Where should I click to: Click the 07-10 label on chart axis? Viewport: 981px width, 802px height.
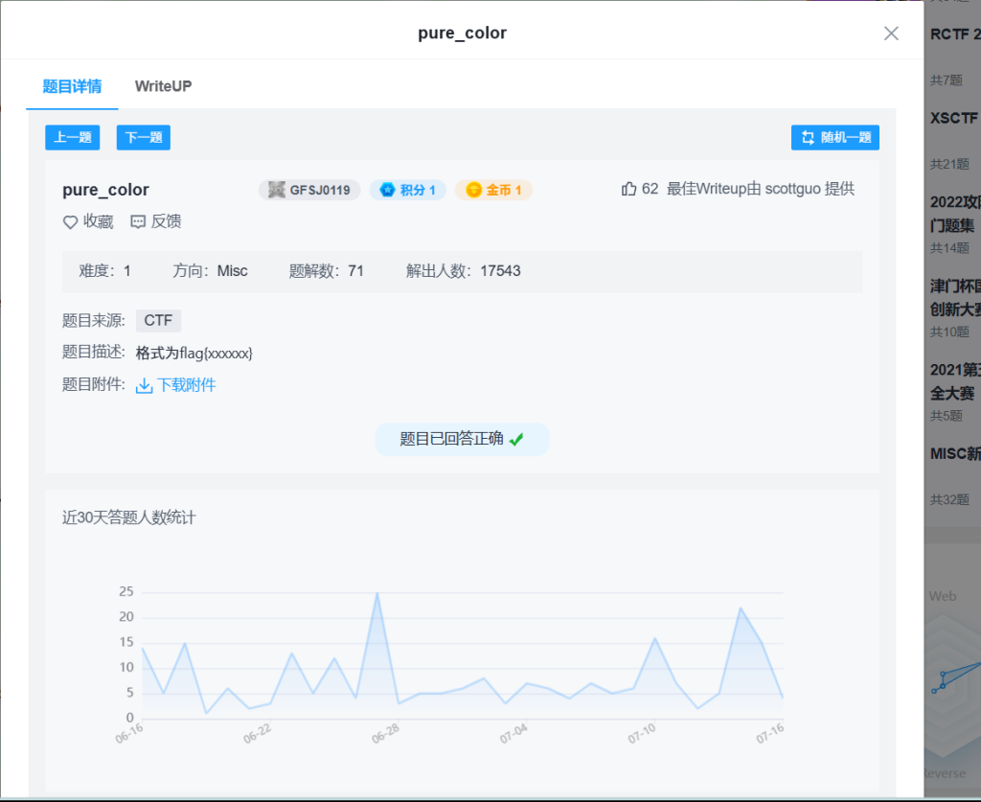(641, 734)
